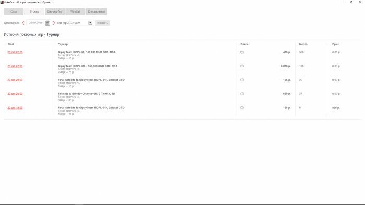
Task: Open the Специальные tab
Action: (x=96, y=11)
